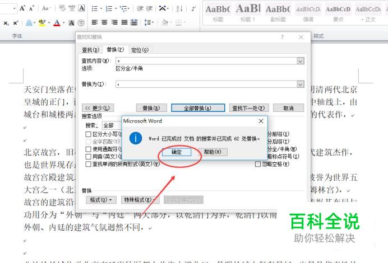Apply the red font color
388x263 pixels.
[x=57, y=23]
